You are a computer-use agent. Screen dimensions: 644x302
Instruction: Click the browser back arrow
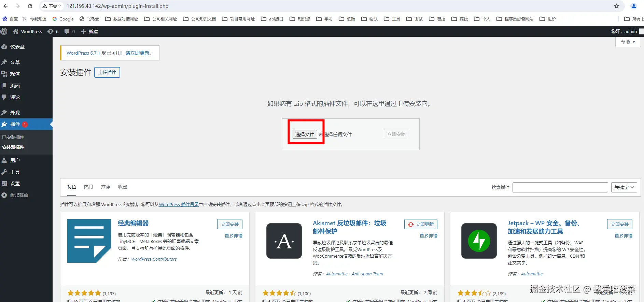click(x=6, y=6)
